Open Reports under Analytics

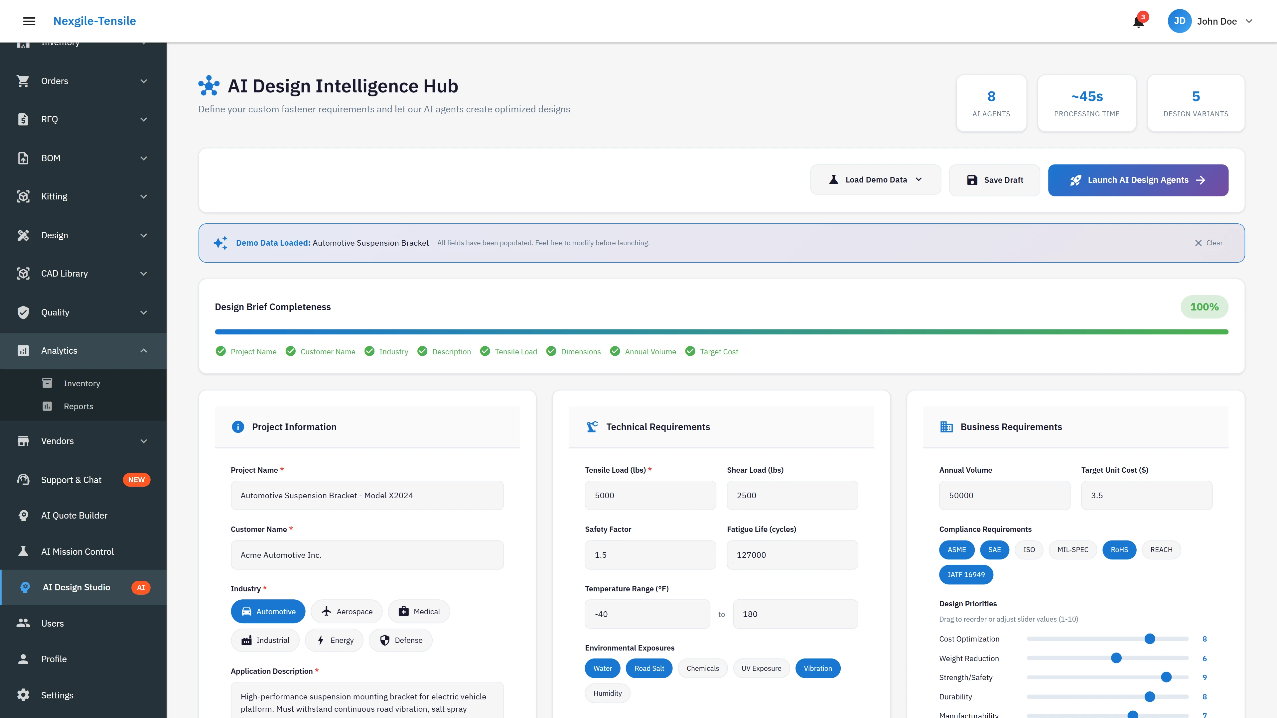[x=78, y=406]
